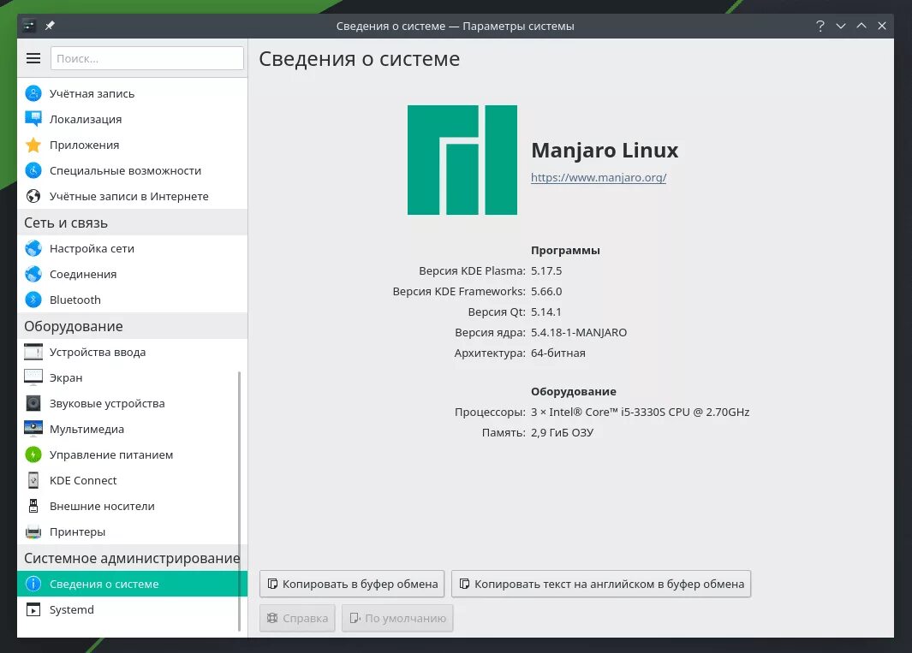
Task: Click the Manjaro Linux heading
Action: click(x=605, y=150)
